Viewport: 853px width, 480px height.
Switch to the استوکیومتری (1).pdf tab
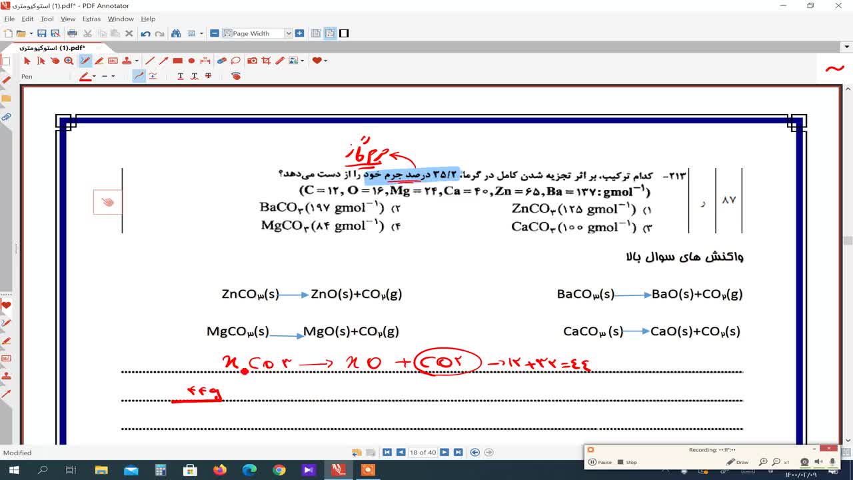pyautogui.click(x=52, y=48)
